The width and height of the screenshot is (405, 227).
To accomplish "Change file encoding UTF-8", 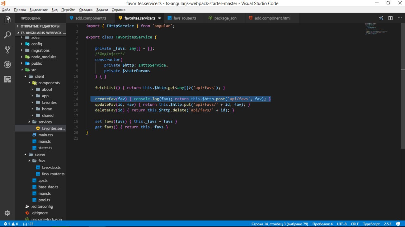I will tap(342, 224).
